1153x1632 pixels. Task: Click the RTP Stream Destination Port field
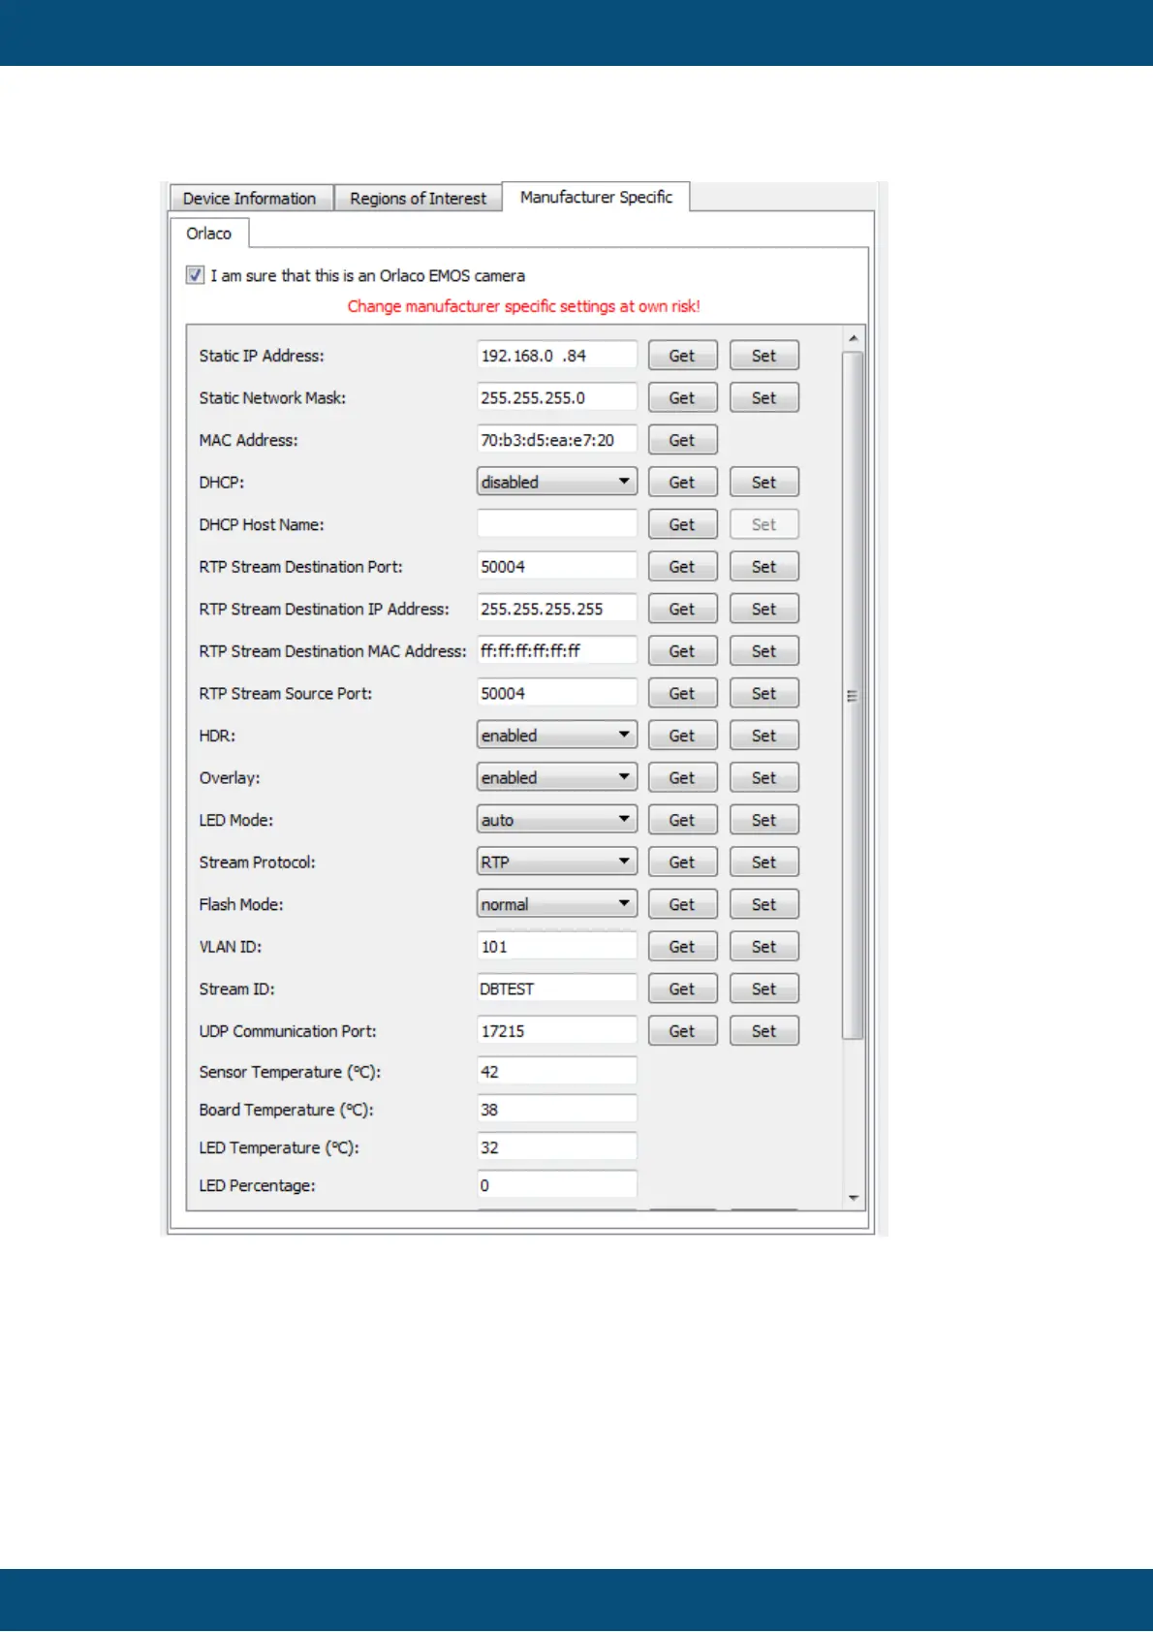[x=557, y=567]
